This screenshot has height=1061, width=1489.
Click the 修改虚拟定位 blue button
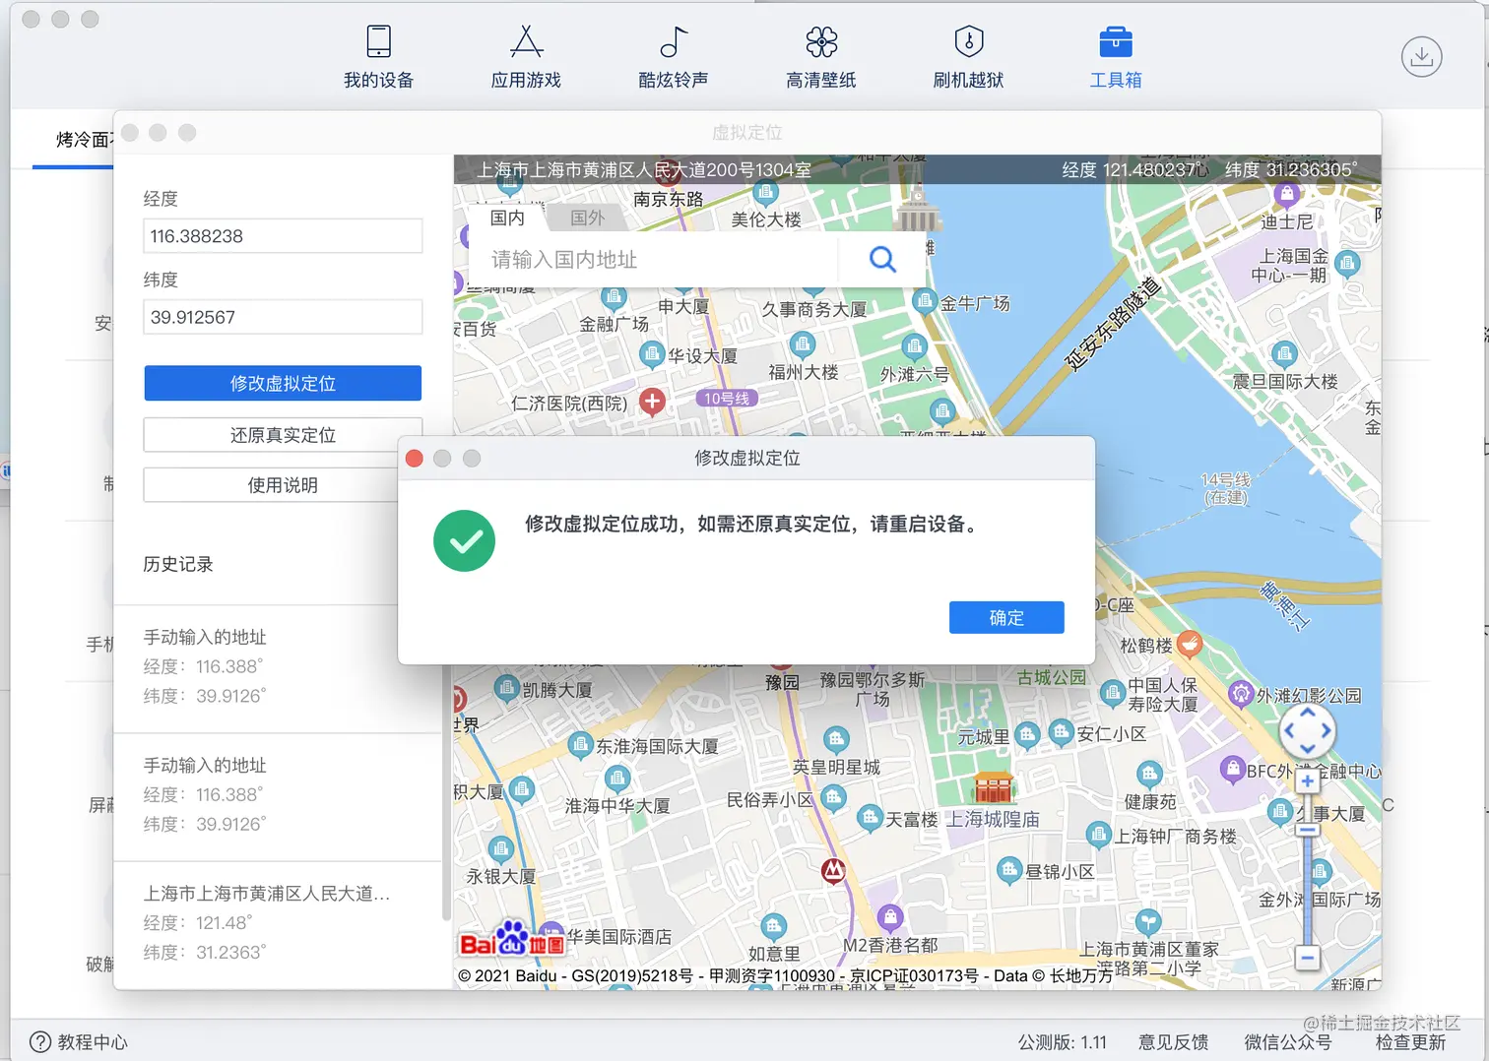click(283, 384)
